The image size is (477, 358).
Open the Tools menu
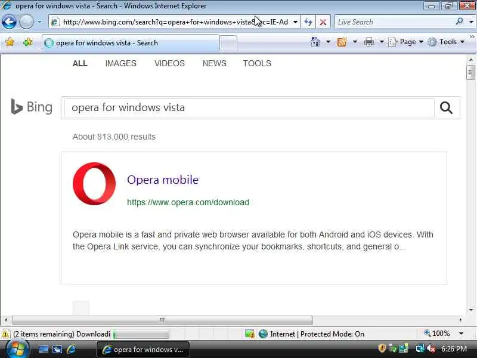446,42
